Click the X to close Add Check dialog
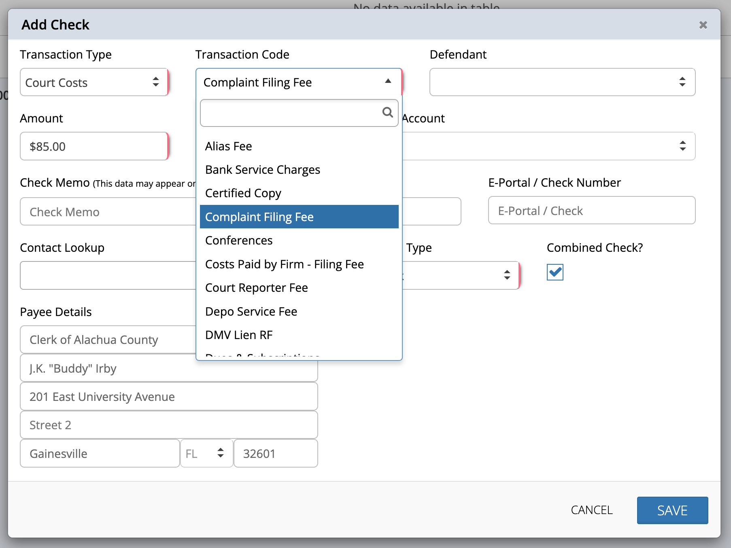Viewport: 731px width, 548px height. coord(703,25)
